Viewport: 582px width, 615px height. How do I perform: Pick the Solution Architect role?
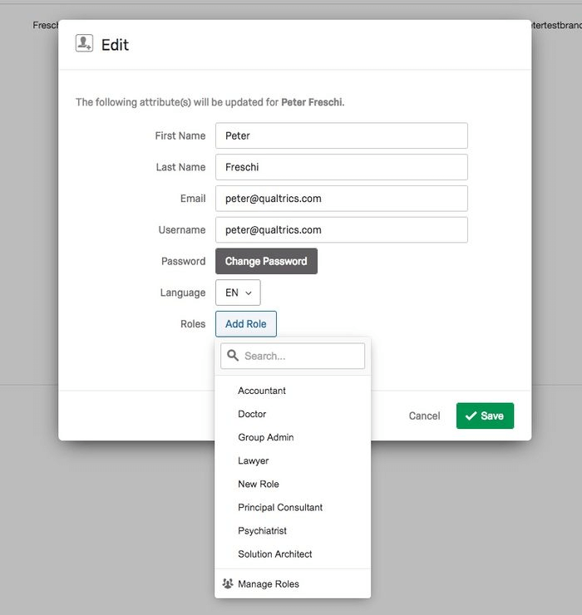click(293, 553)
